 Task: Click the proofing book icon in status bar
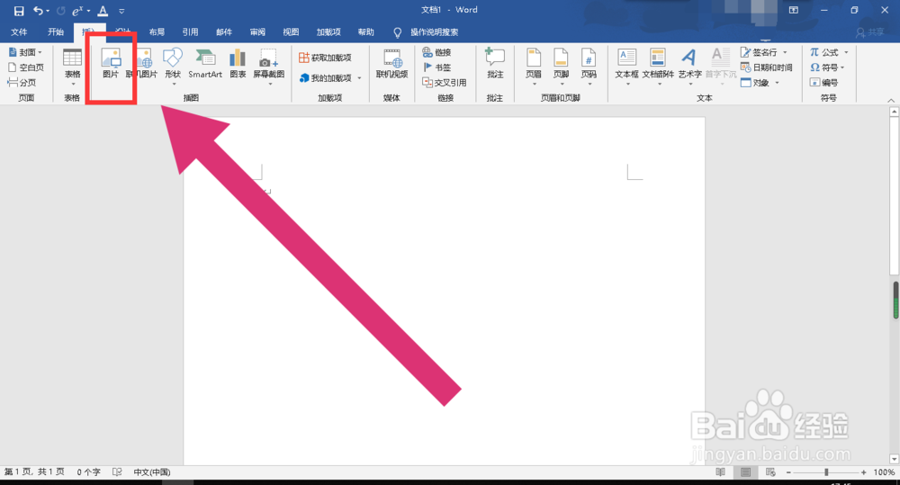[117, 472]
